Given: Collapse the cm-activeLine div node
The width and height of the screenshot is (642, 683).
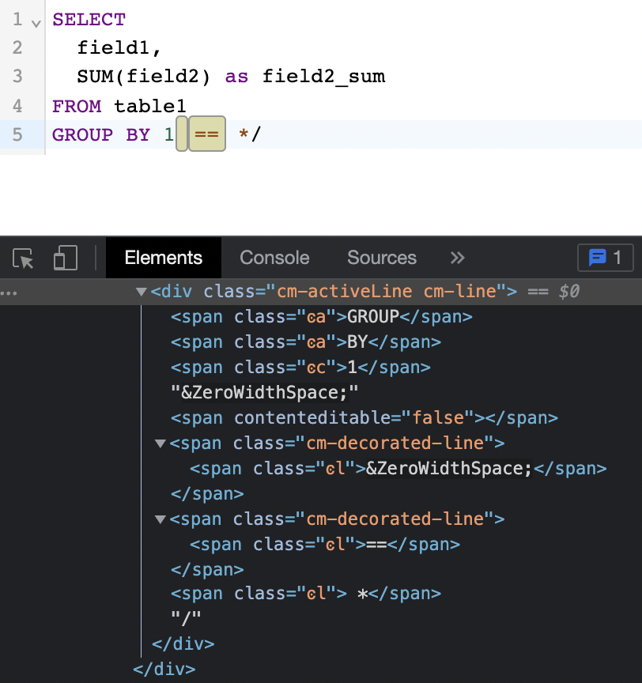Looking at the screenshot, I should click(141, 291).
